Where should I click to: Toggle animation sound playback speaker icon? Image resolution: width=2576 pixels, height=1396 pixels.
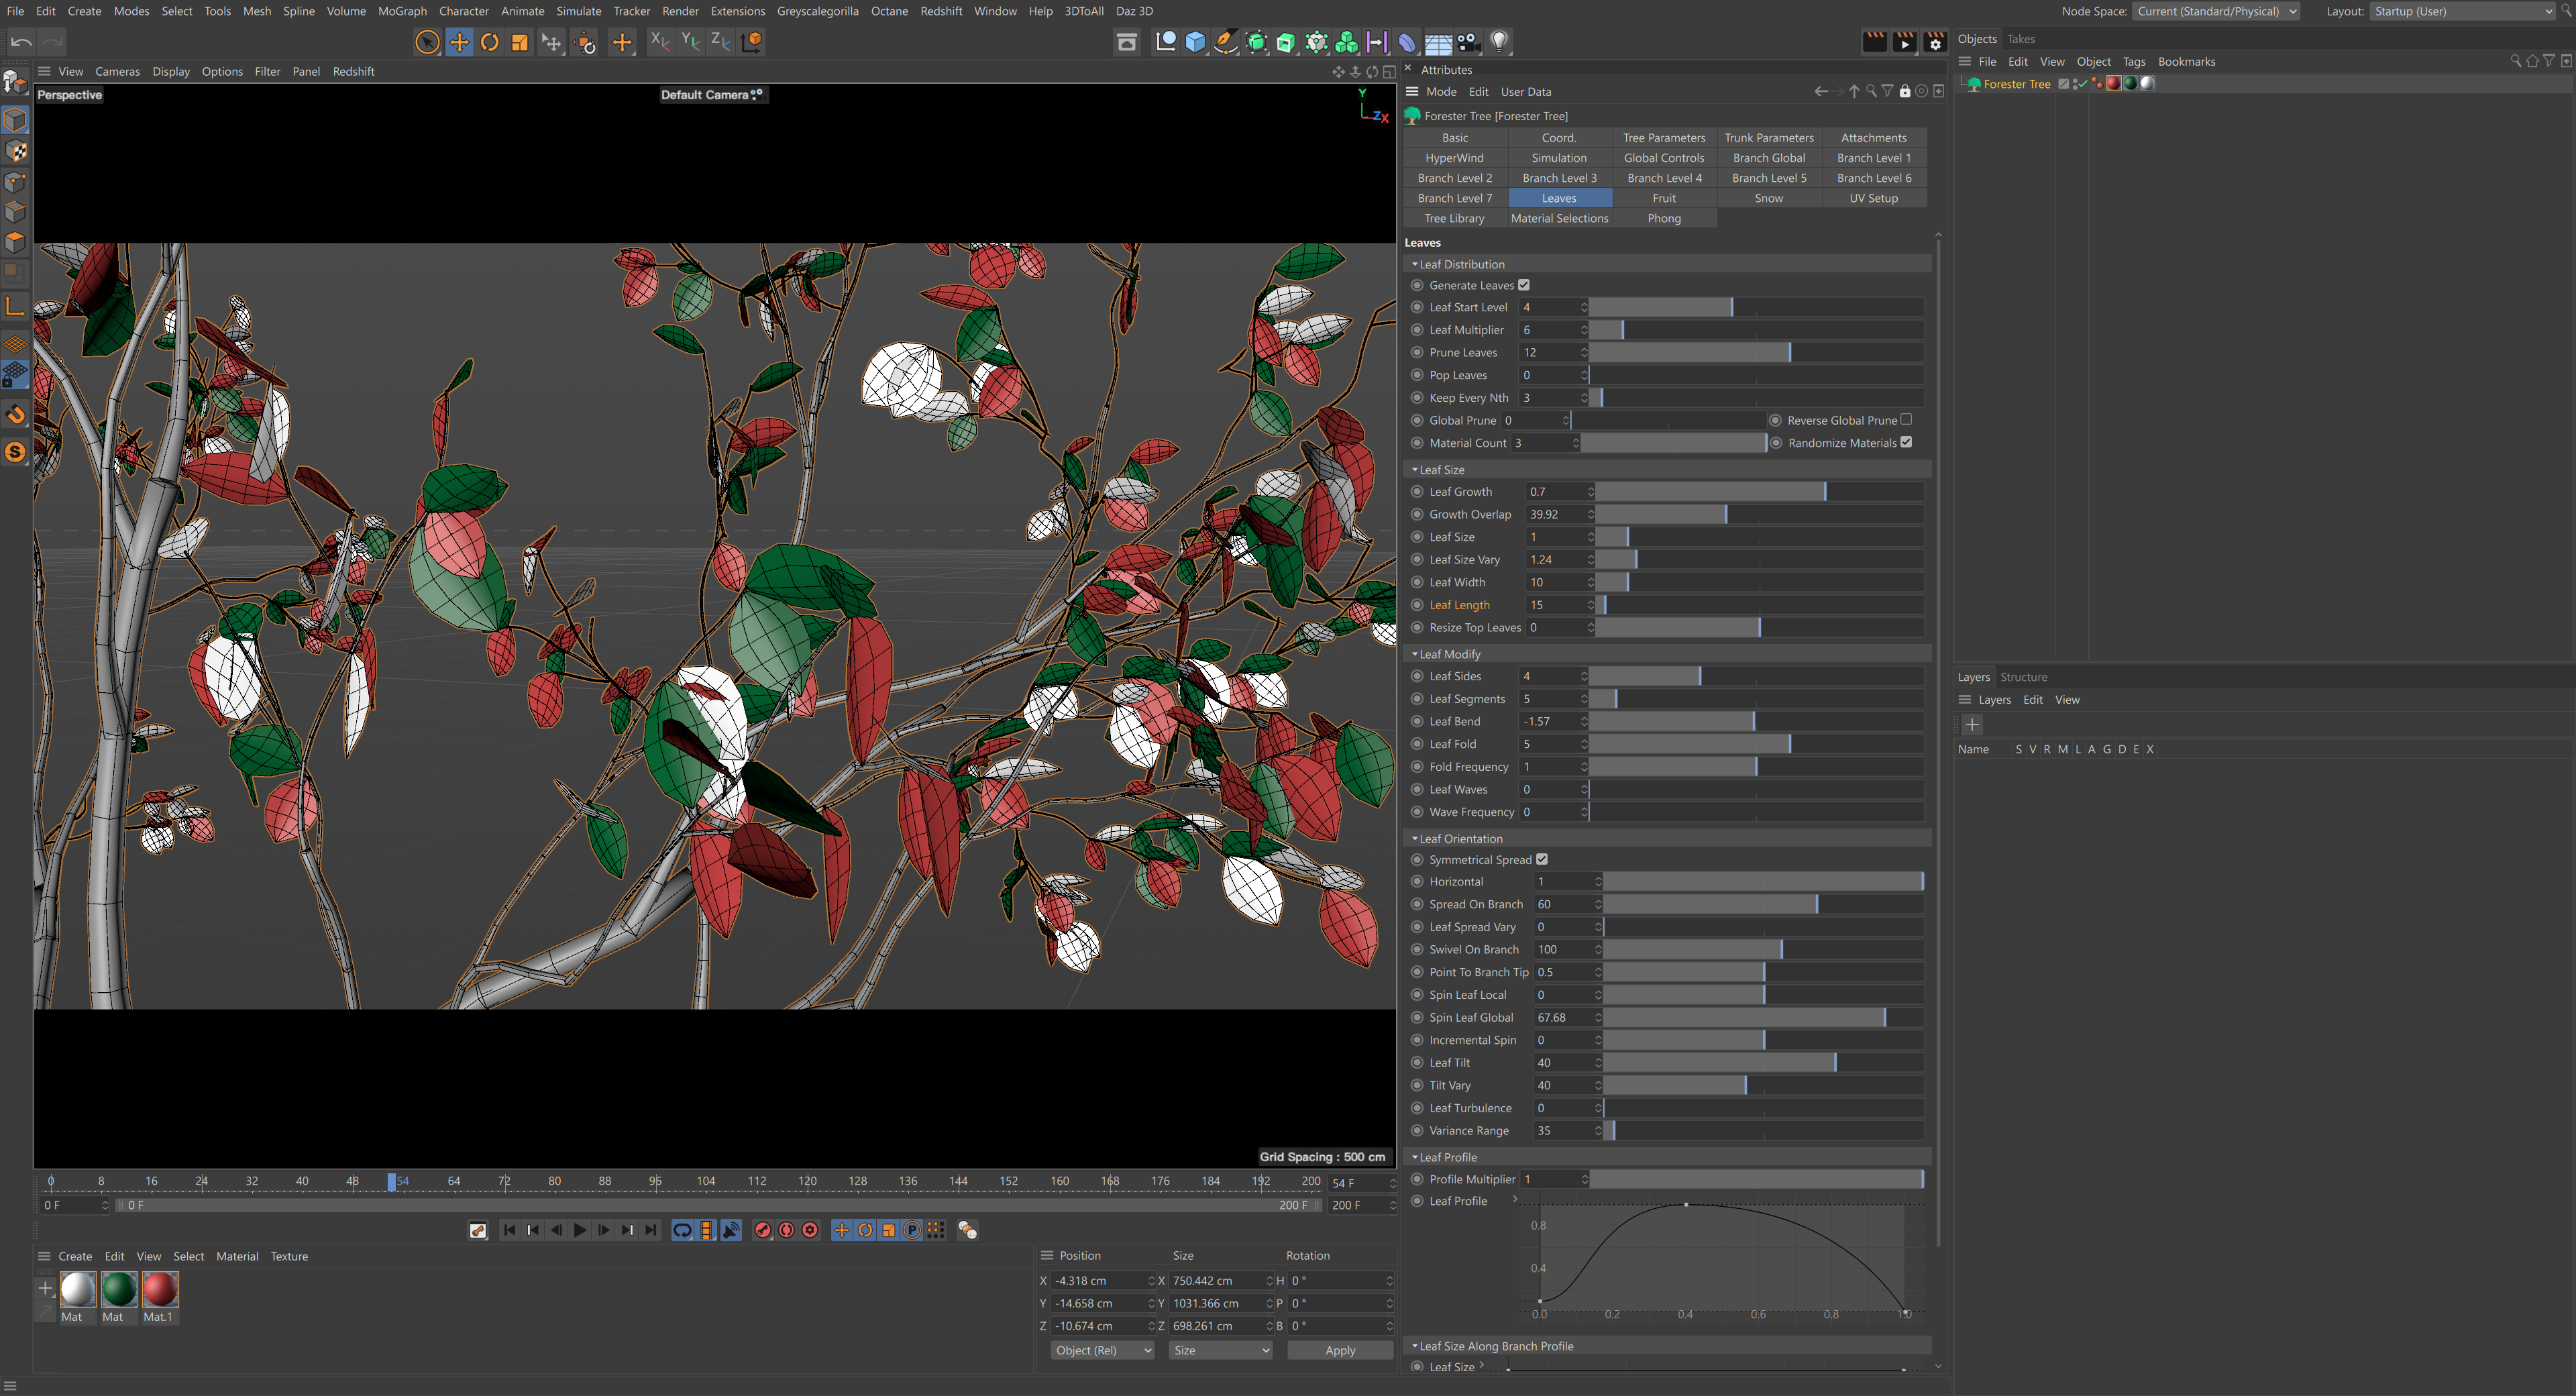(731, 1231)
